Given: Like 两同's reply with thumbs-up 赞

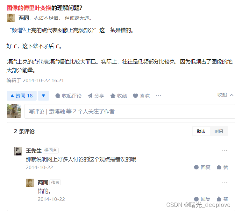Looking at the screenshot, I should coord(222,199).
